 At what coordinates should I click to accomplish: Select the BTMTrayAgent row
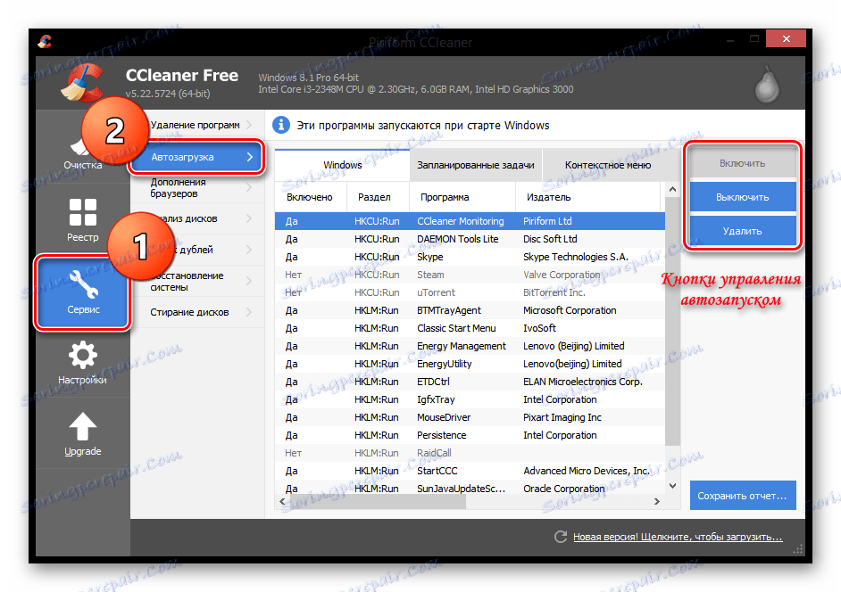click(x=470, y=310)
